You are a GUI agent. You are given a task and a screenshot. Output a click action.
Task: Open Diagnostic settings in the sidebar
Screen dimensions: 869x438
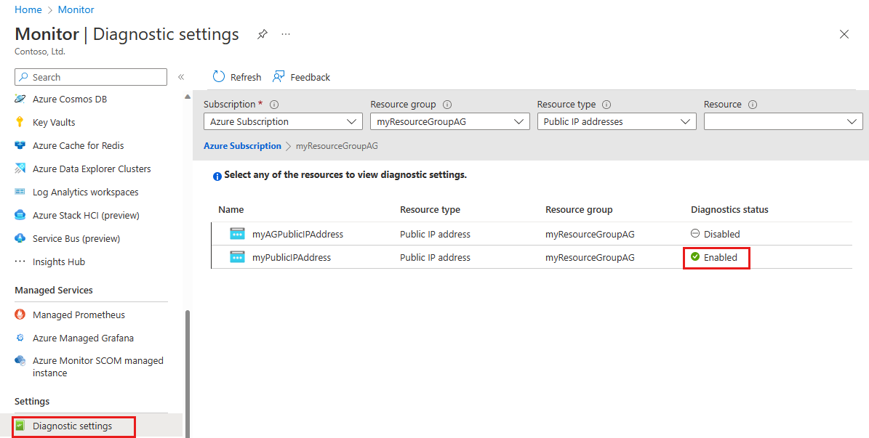(72, 426)
